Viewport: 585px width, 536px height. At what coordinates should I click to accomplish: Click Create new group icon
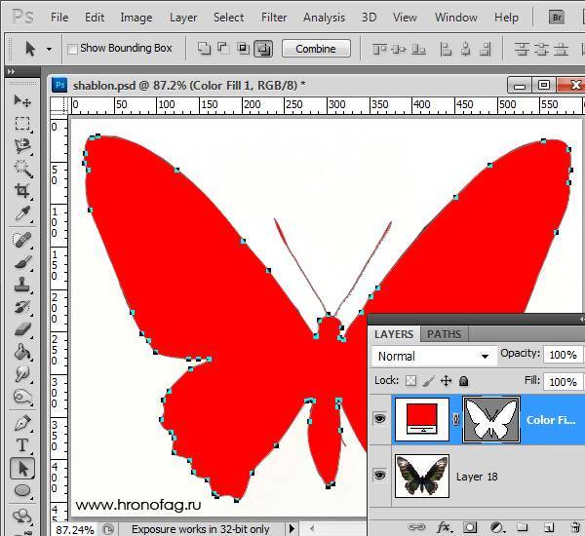523,527
